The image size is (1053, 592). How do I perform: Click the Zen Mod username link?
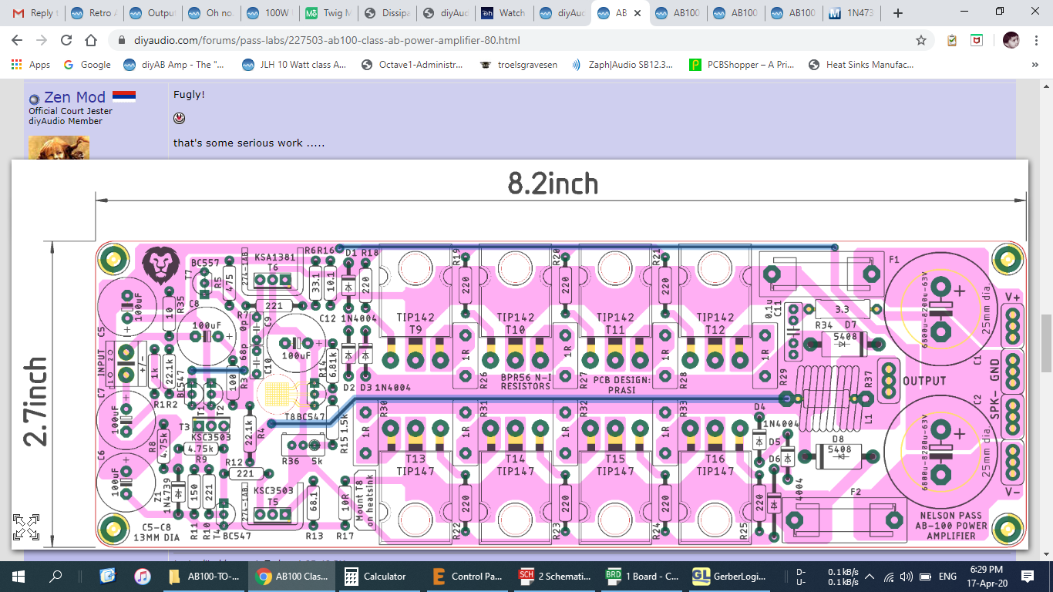pyautogui.click(x=75, y=97)
